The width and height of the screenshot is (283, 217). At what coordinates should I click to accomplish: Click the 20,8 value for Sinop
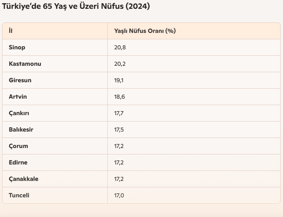click(120, 47)
